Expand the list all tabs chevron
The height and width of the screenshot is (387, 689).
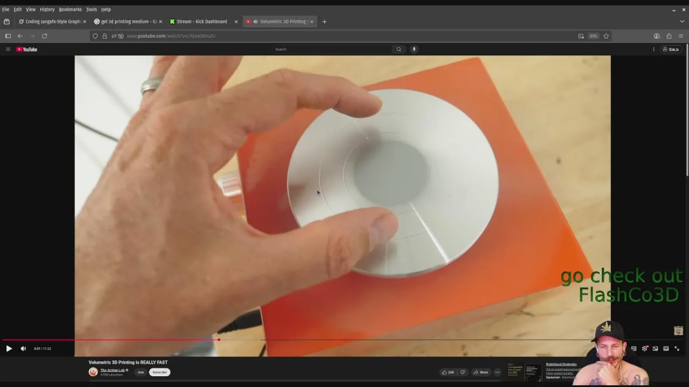pyautogui.click(x=682, y=21)
